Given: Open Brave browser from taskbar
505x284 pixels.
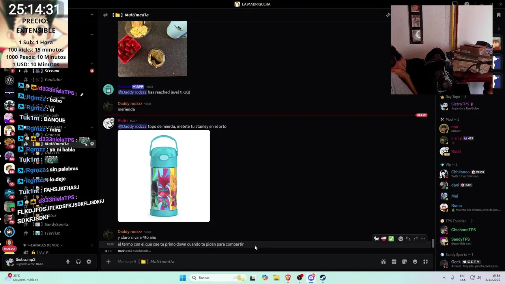Looking at the screenshot, I should [288, 278].
